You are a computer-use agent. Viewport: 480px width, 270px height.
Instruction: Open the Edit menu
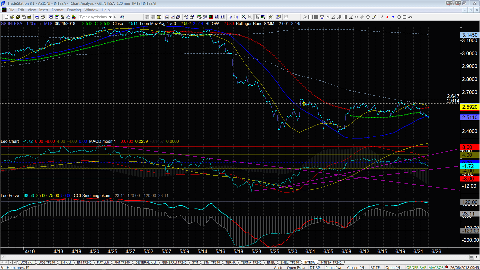(21, 10)
